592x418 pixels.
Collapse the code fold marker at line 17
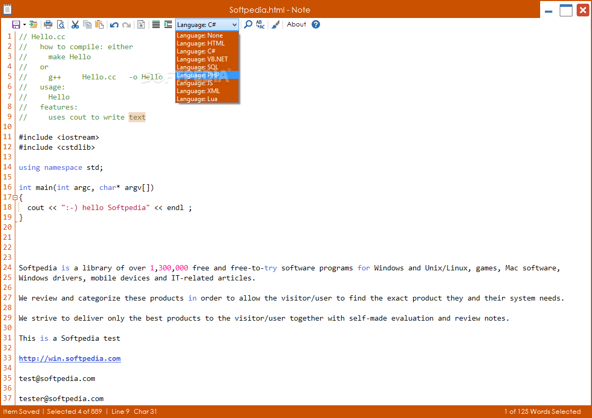(x=15, y=197)
